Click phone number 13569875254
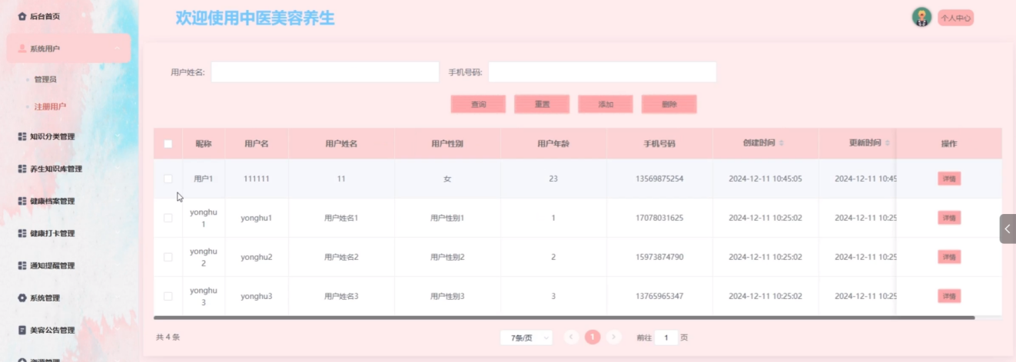 tap(659, 179)
